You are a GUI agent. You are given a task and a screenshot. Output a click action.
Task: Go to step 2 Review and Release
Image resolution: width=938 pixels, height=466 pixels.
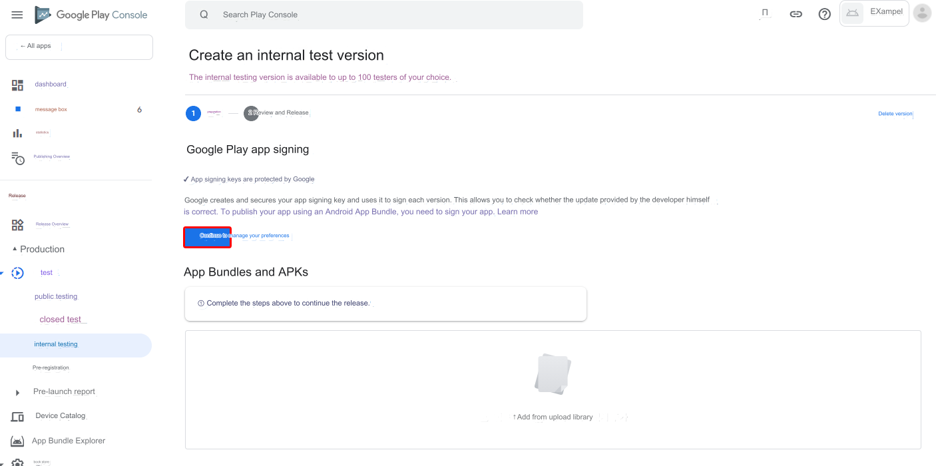click(x=277, y=113)
